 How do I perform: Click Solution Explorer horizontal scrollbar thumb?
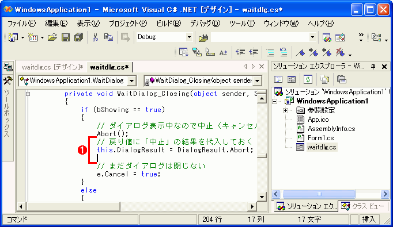319,194
